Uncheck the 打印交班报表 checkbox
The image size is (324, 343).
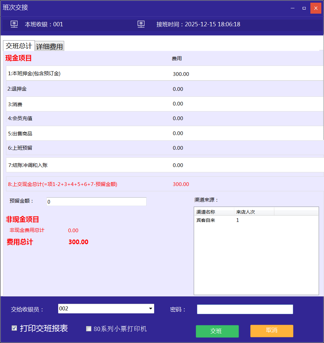[x=14, y=328]
